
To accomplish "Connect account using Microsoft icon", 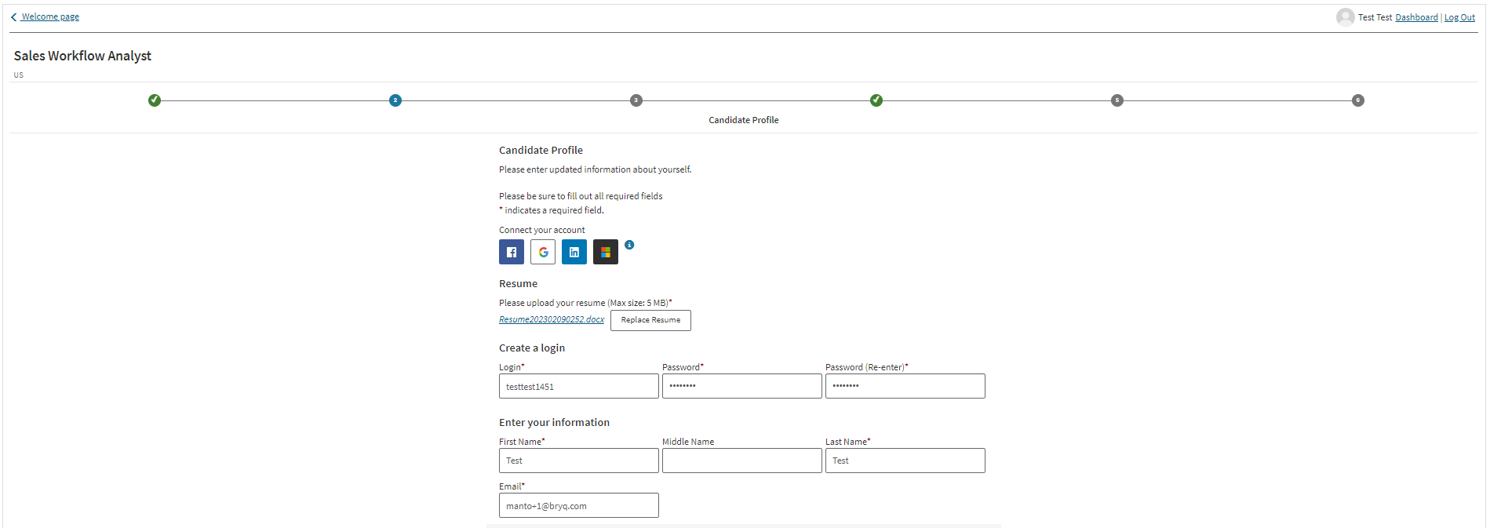I will click(x=606, y=252).
